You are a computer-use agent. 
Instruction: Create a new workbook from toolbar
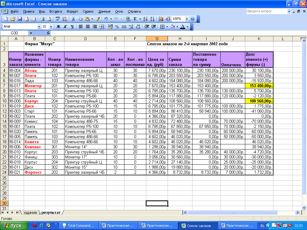point(6,19)
